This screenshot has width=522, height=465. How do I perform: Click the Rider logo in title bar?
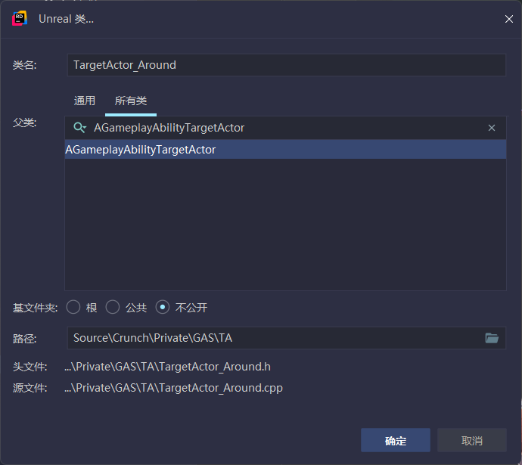tap(20, 19)
